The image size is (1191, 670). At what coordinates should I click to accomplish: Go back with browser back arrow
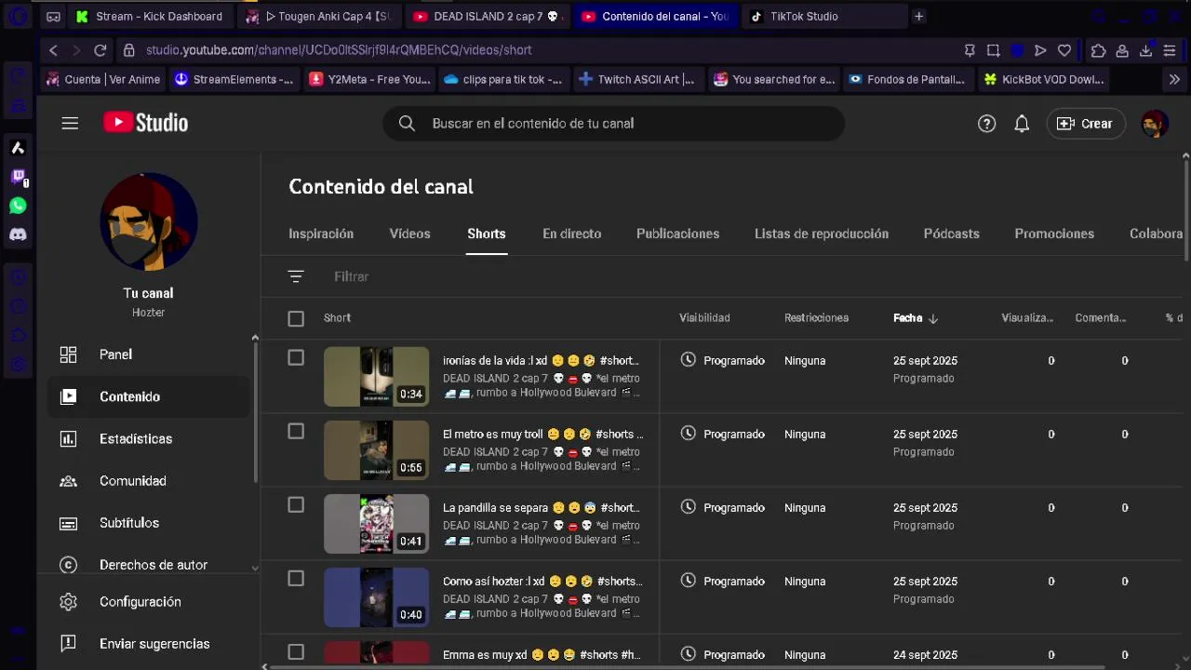[54, 50]
